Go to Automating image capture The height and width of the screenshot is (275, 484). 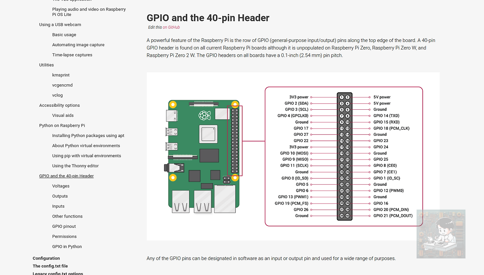click(78, 45)
